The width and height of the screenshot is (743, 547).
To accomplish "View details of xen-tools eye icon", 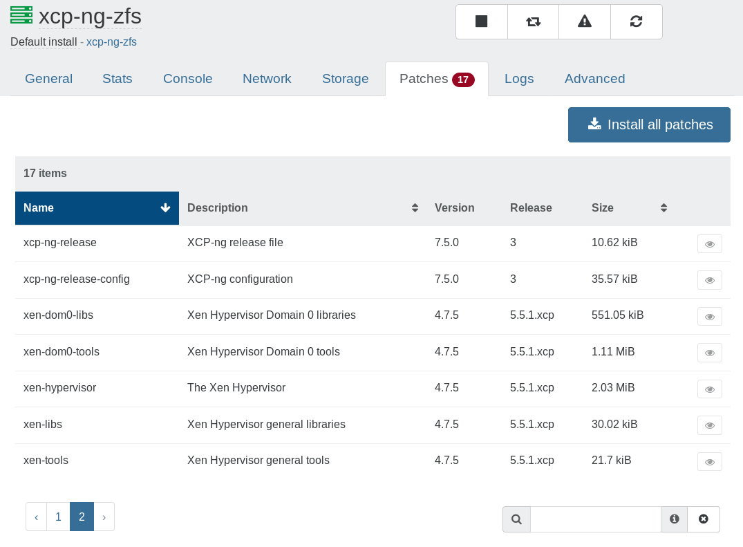I will [x=710, y=462].
